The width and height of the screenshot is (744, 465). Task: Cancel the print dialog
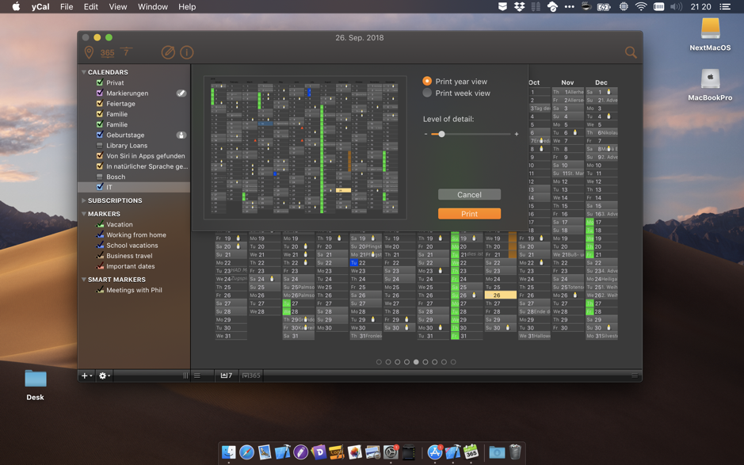click(469, 194)
